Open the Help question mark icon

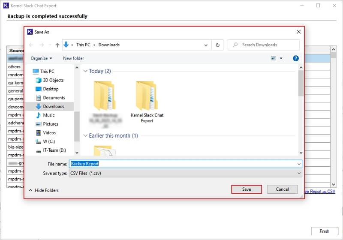(x=295, y=58)
